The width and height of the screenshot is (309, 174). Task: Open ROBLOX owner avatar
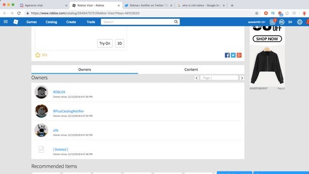[41, 92]
